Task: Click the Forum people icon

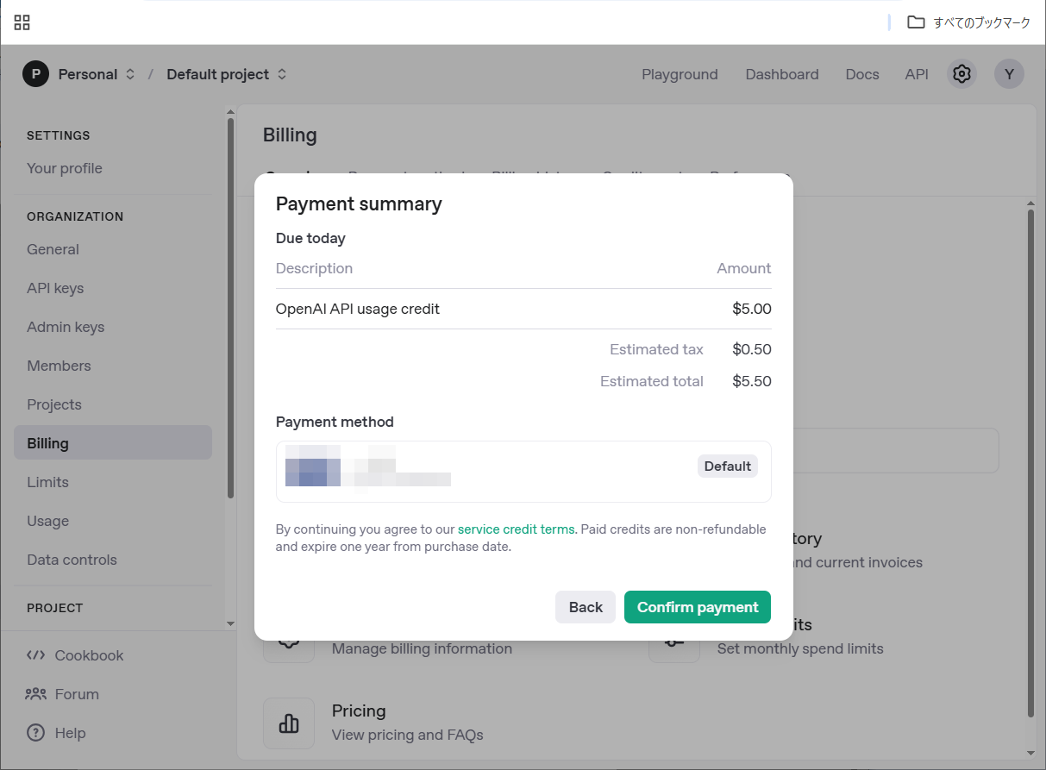Action: coord(35,694)
